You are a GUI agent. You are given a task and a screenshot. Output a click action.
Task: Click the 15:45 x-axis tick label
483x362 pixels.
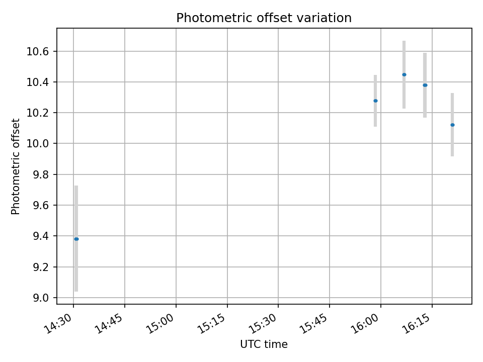(x=315, y=323)
